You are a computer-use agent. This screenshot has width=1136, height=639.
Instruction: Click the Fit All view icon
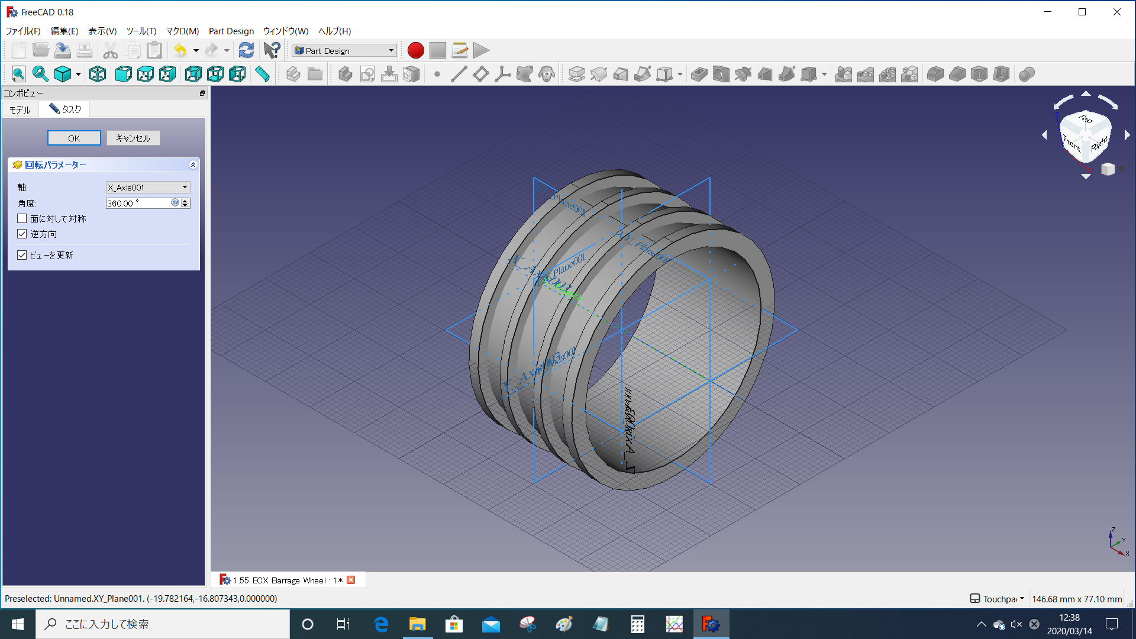18,74
